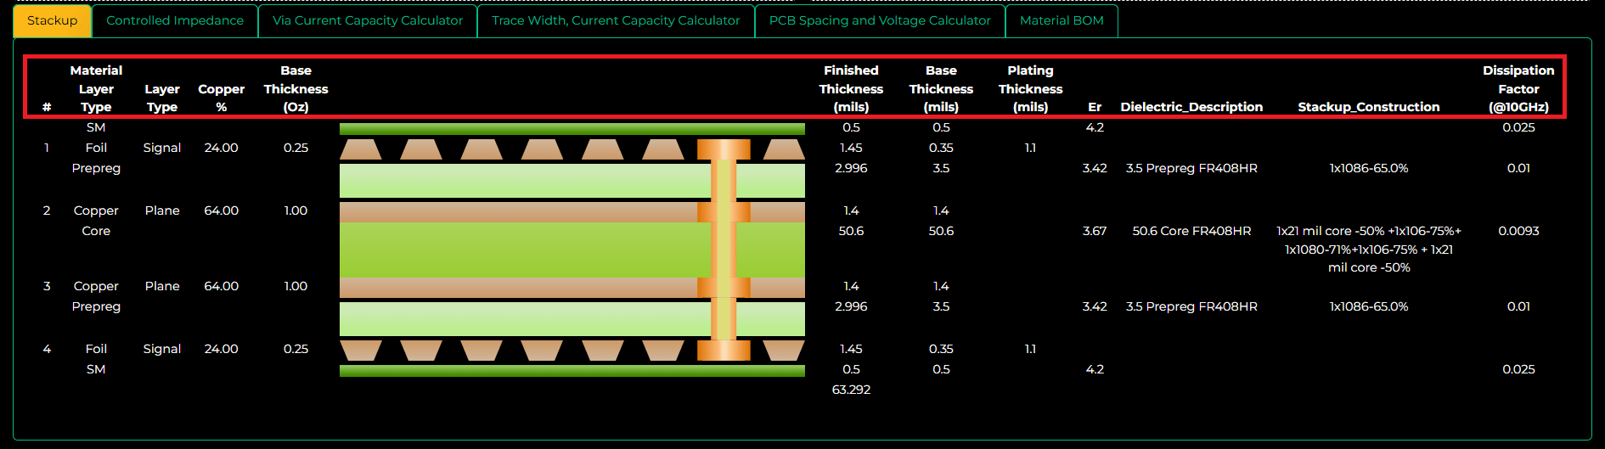Click layer 2 copper plane band in the diagram
Screen dimensions: 1605x449
point(572,211)
